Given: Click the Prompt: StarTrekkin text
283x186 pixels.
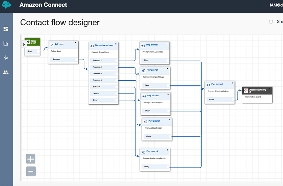Looking at the screenshot, I should pos(154,128).
